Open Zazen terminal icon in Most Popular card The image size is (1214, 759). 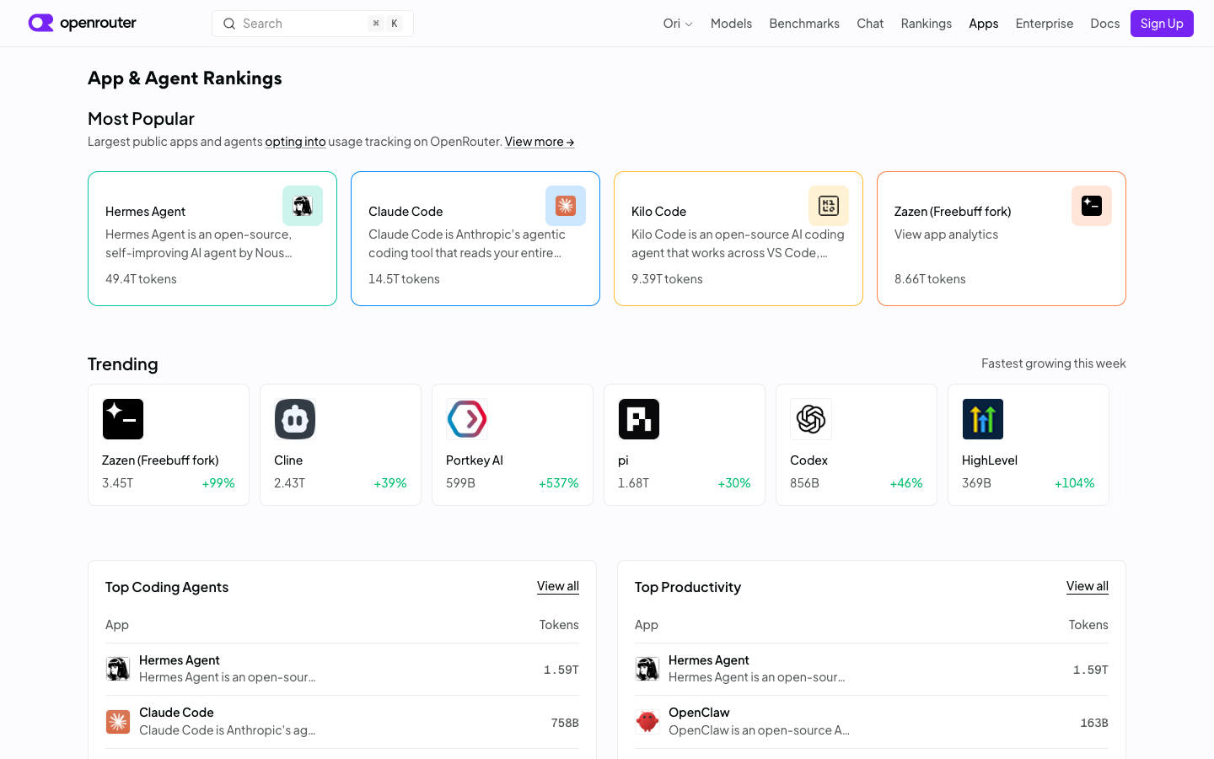pos(1092,206)
